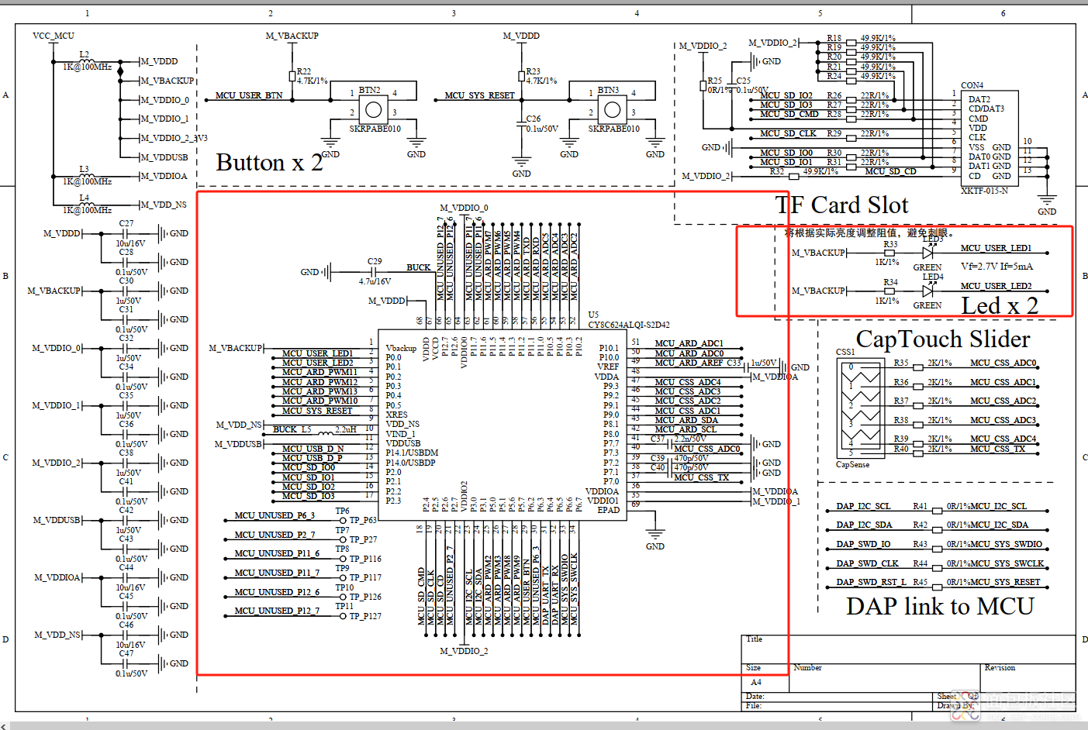Click the MCU_SD_CLK net label at R29

(x=788, y=133)
